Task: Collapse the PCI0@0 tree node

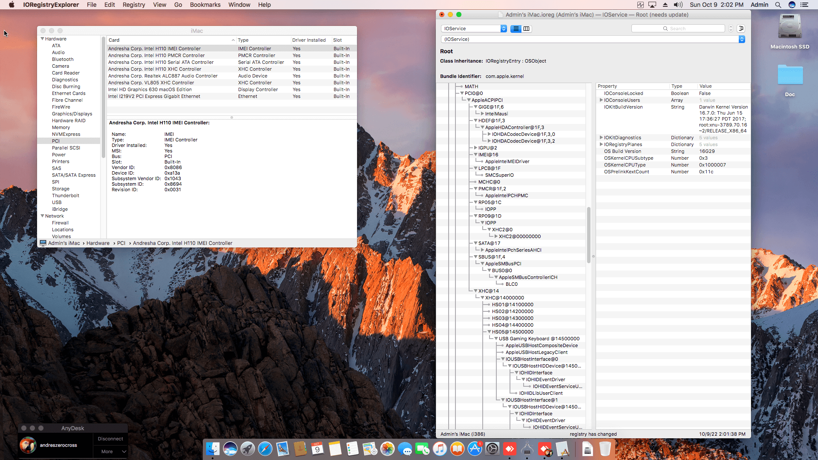Action: (462, 93)
